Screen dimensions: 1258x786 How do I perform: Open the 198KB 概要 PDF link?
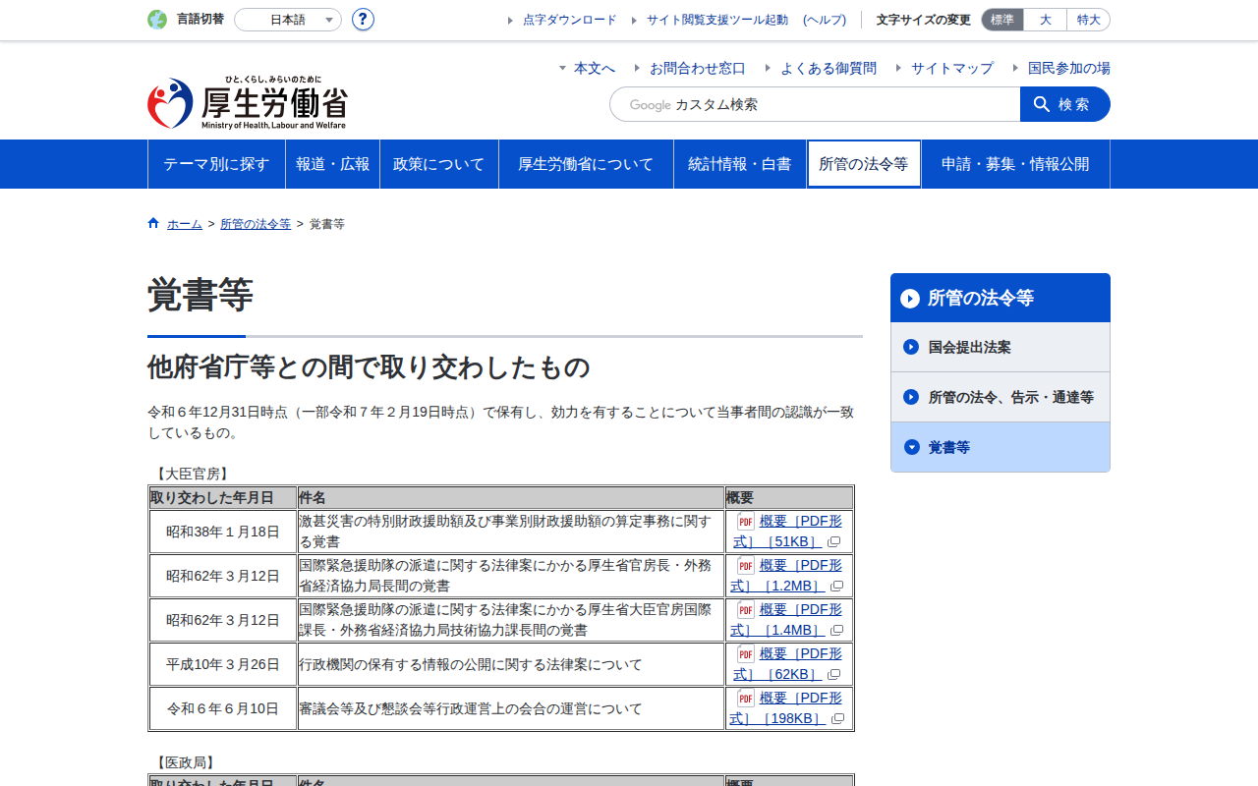(x=787, y=708)
